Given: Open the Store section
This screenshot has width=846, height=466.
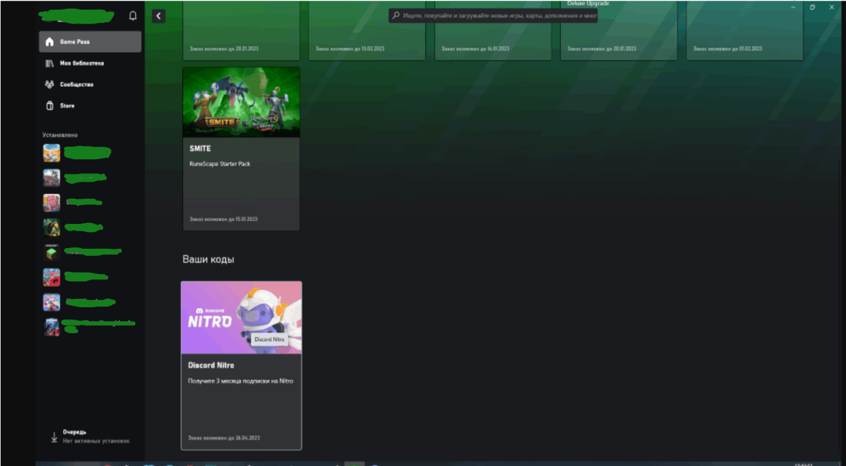Looking at the screenshot, I should (x=90, y=106).
